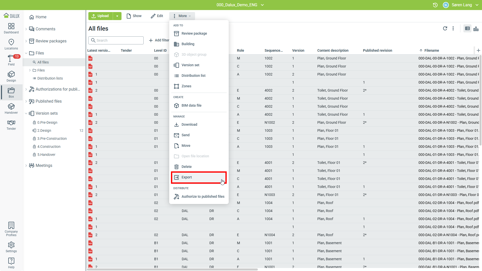Expand the Meetings tree section
This screenshot has height=271, width=482.
pyautogui.click(x=26, y=165)
